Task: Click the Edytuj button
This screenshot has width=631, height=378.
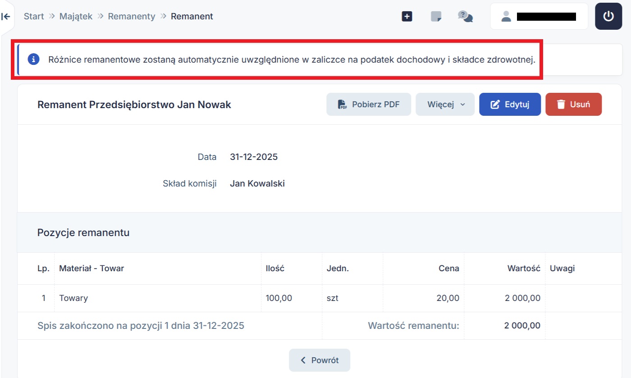Action: (x=509, y=105)
